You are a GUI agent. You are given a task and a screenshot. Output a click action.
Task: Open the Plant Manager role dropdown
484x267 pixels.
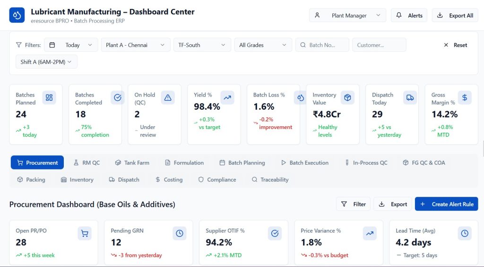347,16
